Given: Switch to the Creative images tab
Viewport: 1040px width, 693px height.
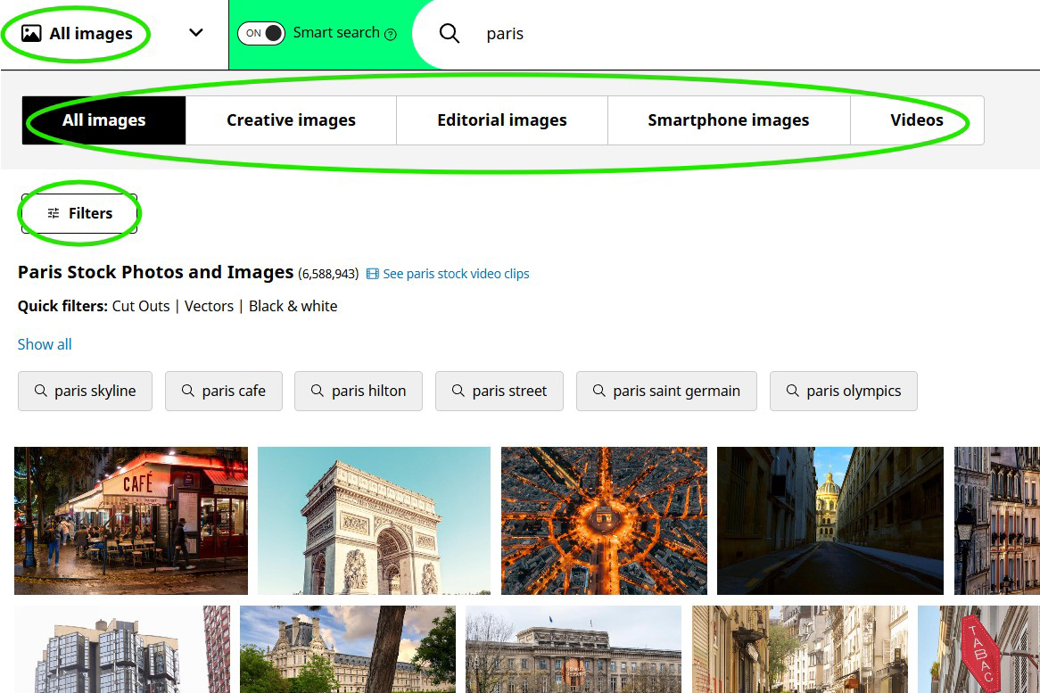Looking at the screenshot, I should coord(291,120).
